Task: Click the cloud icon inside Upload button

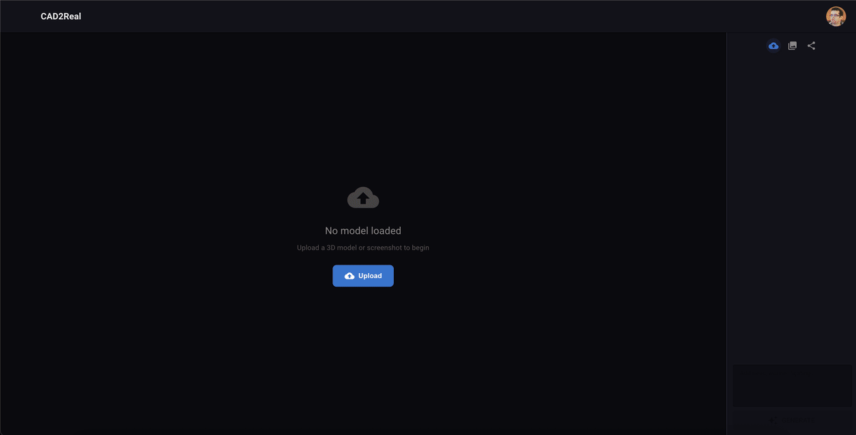Action: (x=350, y=276)
